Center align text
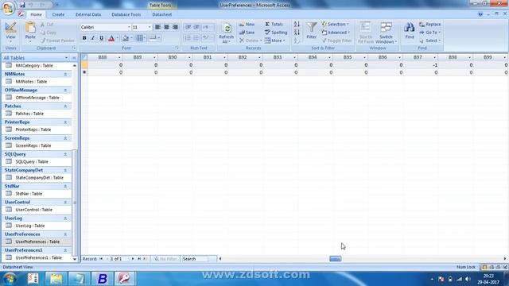 (166, 27)
